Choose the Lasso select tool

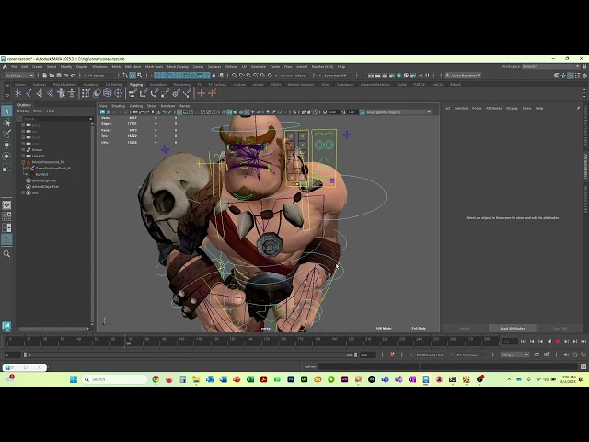(6, 122)
